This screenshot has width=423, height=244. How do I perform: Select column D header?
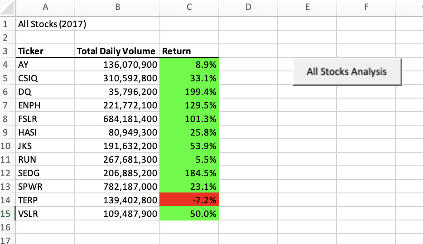click(x=248, y=7)
